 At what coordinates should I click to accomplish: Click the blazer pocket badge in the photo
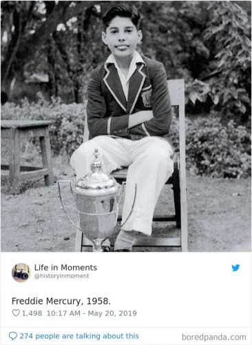[147, 97]
